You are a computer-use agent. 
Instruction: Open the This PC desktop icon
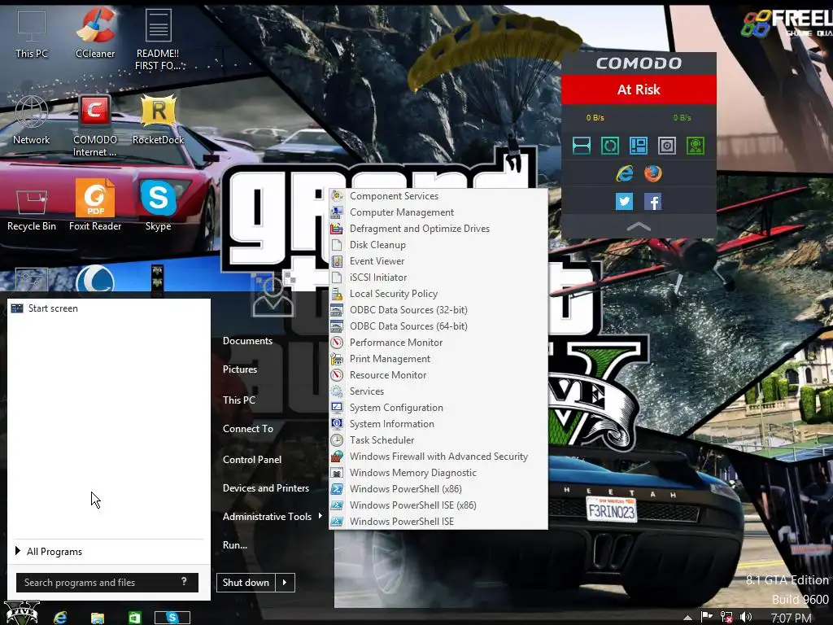(32, 34)
